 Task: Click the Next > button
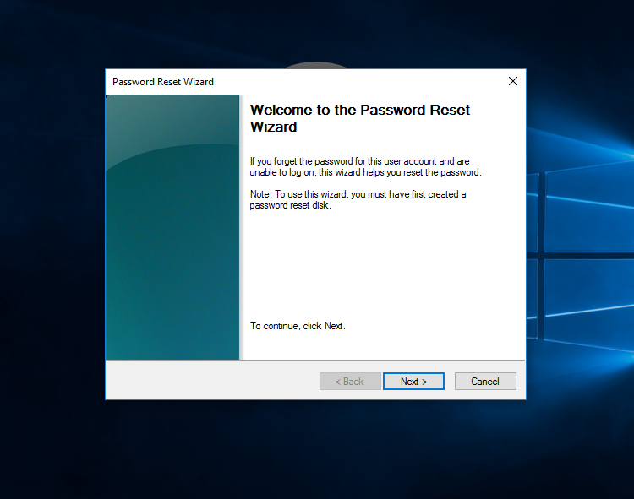(x=413, y=382)
